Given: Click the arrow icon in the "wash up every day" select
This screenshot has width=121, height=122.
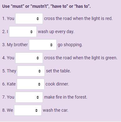Looking at the screenshot, I should click(31, 32).
